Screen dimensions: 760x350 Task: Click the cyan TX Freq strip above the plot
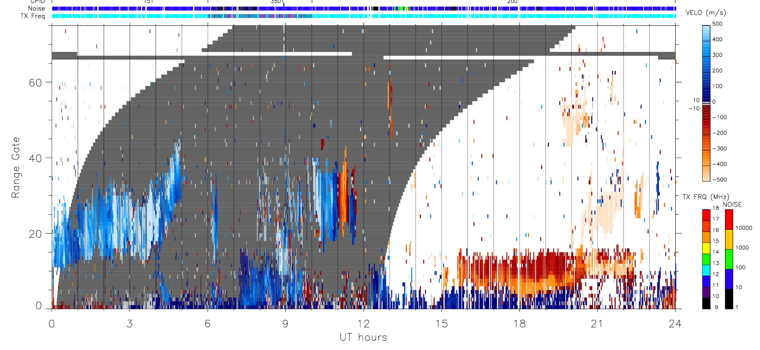pos(364,16)
